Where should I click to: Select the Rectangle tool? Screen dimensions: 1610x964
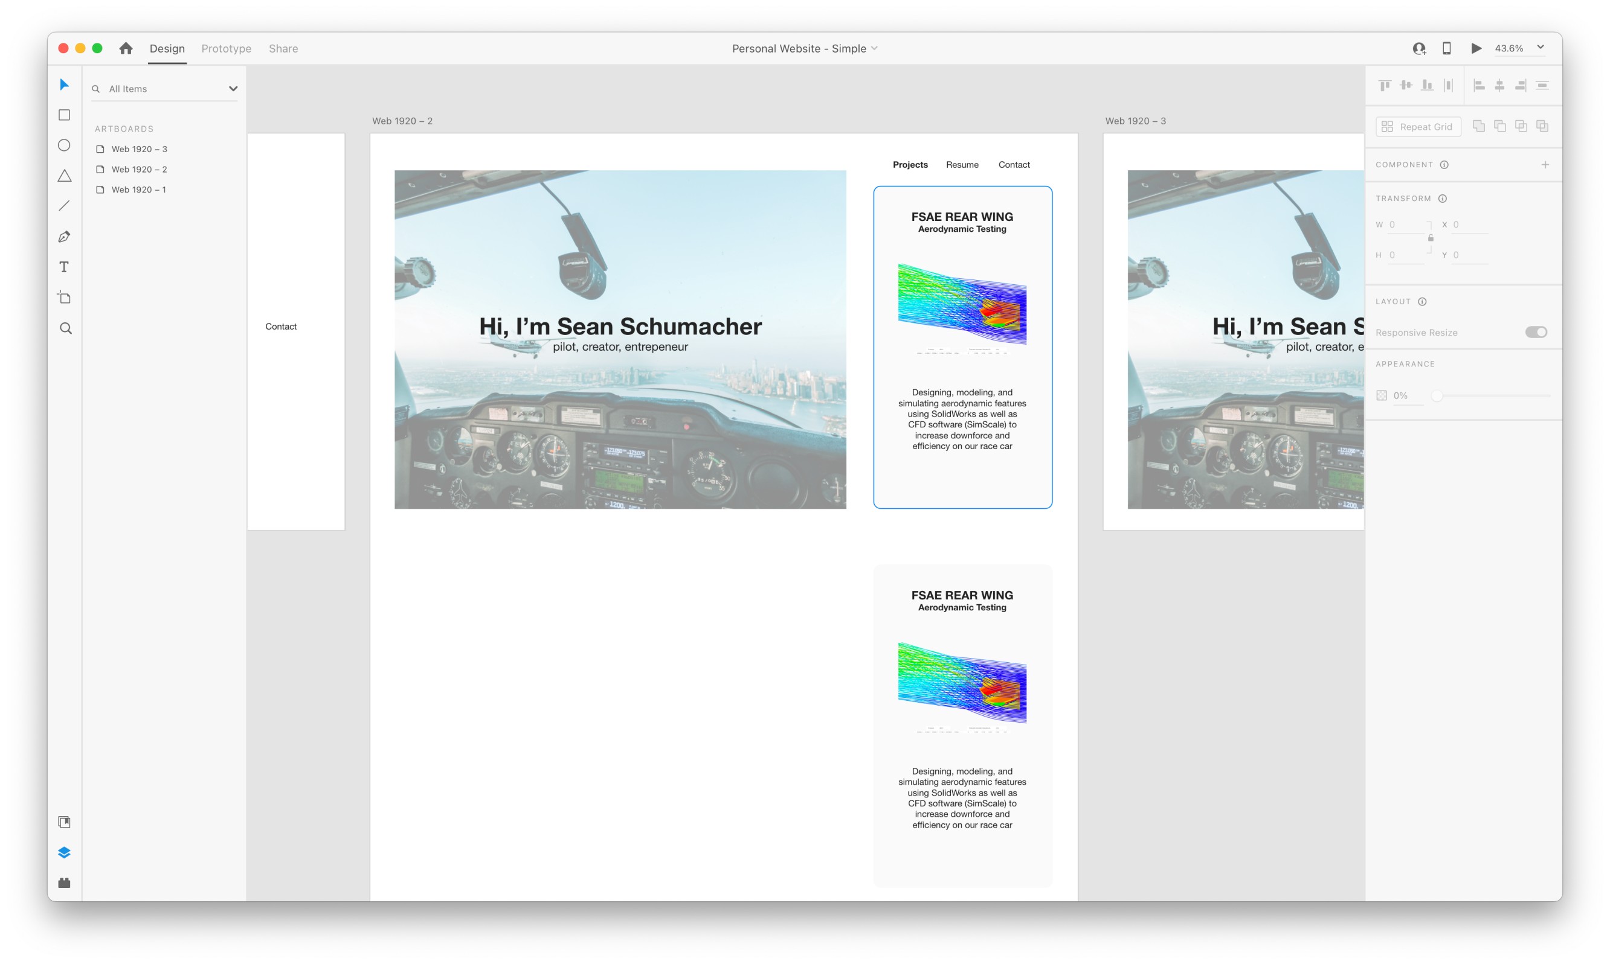click(x=63, y=114)
